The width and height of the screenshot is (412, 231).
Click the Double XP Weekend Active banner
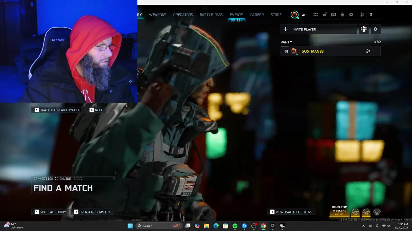coord(340,211)
